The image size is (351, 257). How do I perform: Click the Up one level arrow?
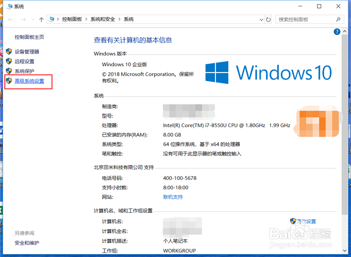tap(41, 19)
